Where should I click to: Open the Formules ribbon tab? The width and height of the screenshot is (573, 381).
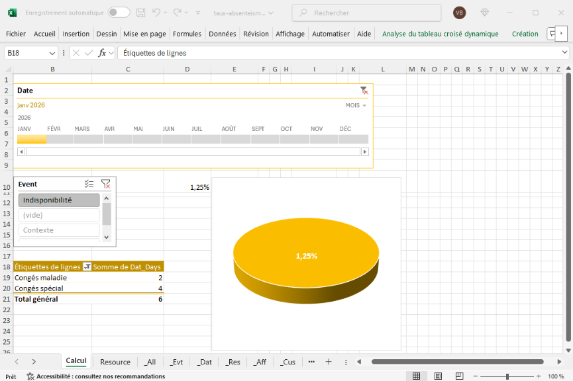(187, 34)
